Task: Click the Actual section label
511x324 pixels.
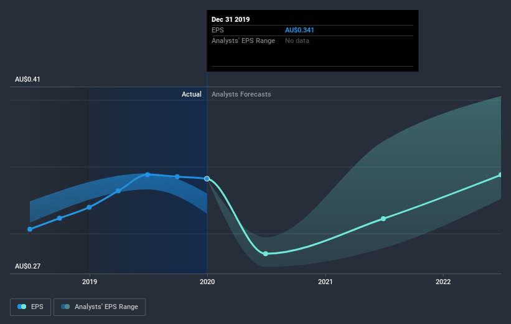Action: pyautogui.click(x=192, y=94)
